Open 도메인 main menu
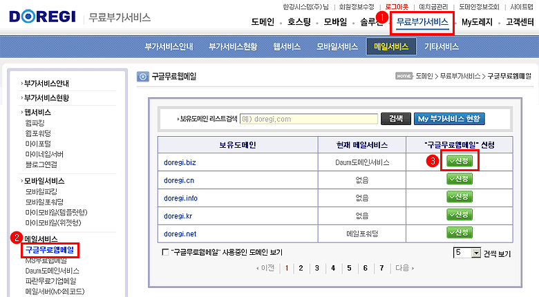This screenshot has width=539, height=297. 263,22
